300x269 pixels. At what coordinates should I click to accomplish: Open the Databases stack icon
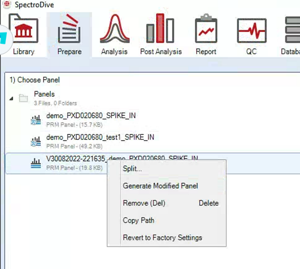tap(292, 30)
